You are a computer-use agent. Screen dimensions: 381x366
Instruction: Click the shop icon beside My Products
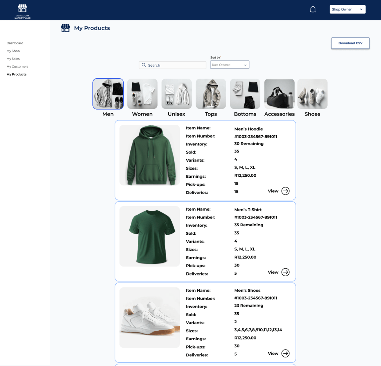66,28
